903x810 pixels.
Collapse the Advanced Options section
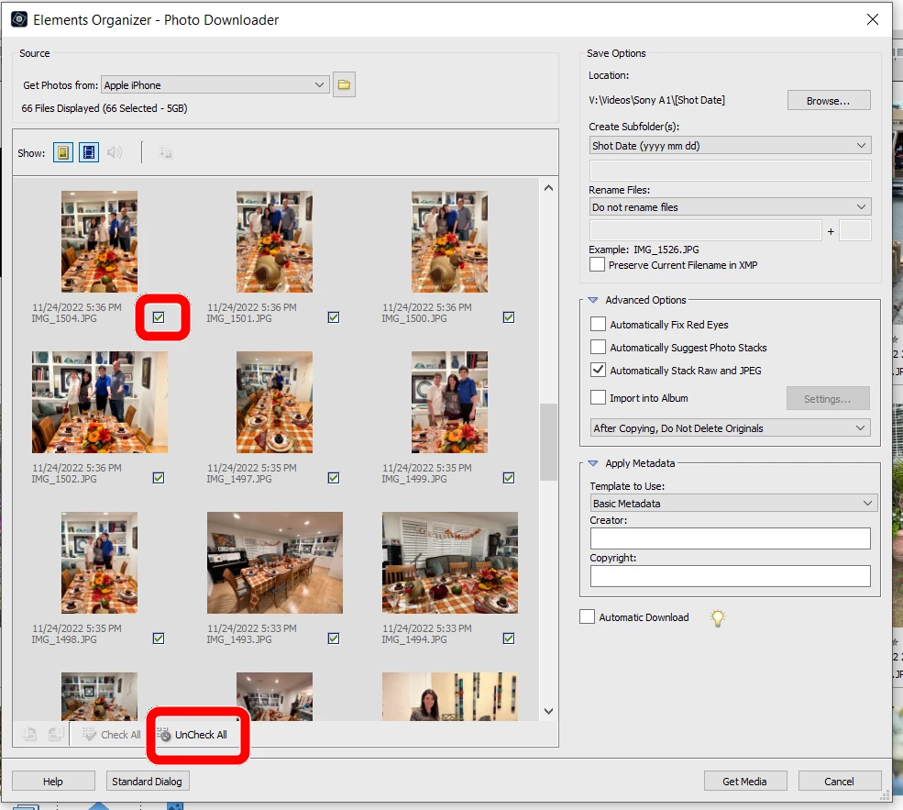pyautogui.click(x=592, y=300)
